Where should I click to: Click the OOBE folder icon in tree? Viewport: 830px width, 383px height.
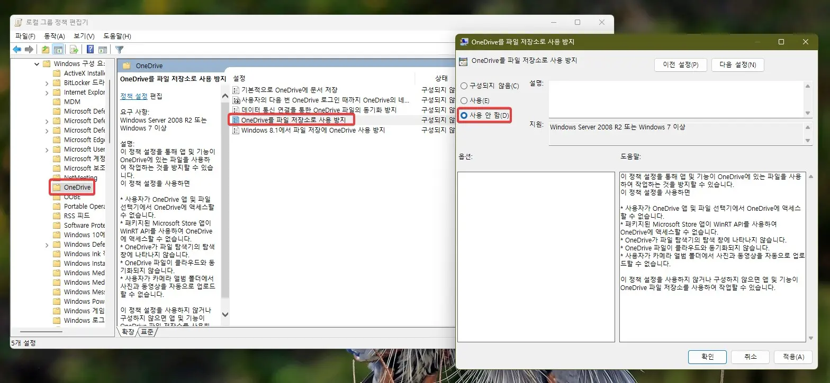tap(57, 197)
